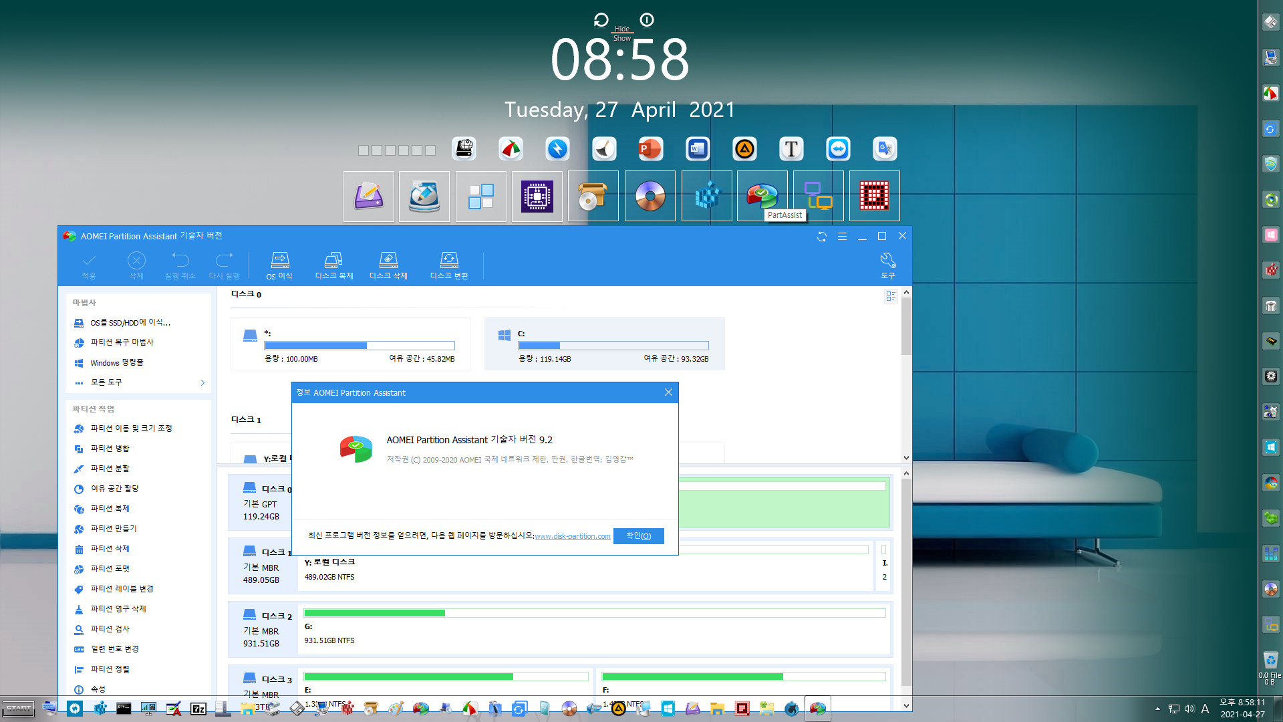Screen dimensions: 1283x722
Task: Click the Show label on clock widget
Action: pos(622,38)
